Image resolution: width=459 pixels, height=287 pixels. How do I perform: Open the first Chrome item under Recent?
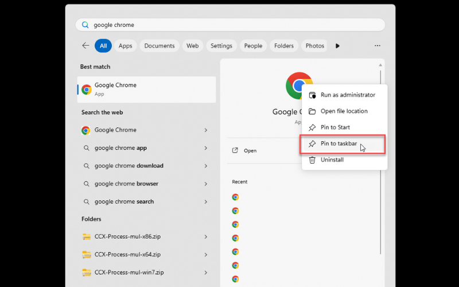[x=235, y=197]
